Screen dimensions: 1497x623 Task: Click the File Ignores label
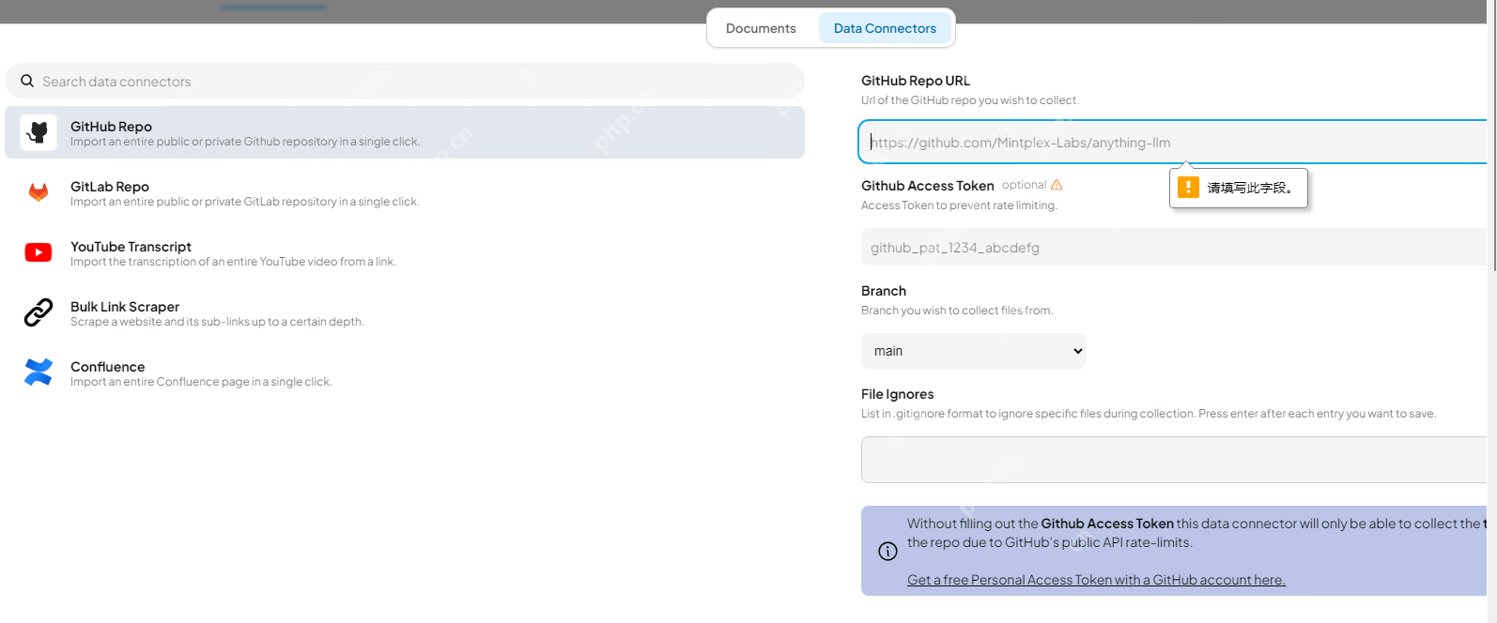898,394
